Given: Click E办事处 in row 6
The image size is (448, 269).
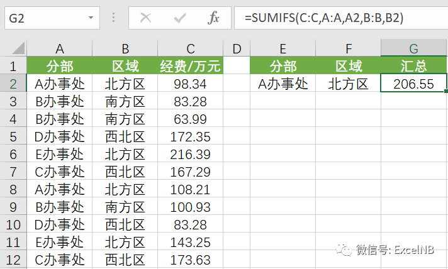Looking at the screenshot, I should 59,155.
